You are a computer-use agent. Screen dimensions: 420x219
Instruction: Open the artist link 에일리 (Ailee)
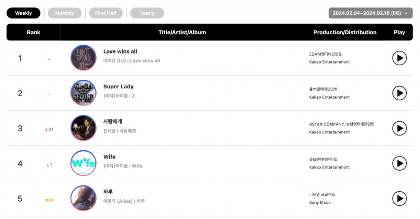click(x=118, y=201)
